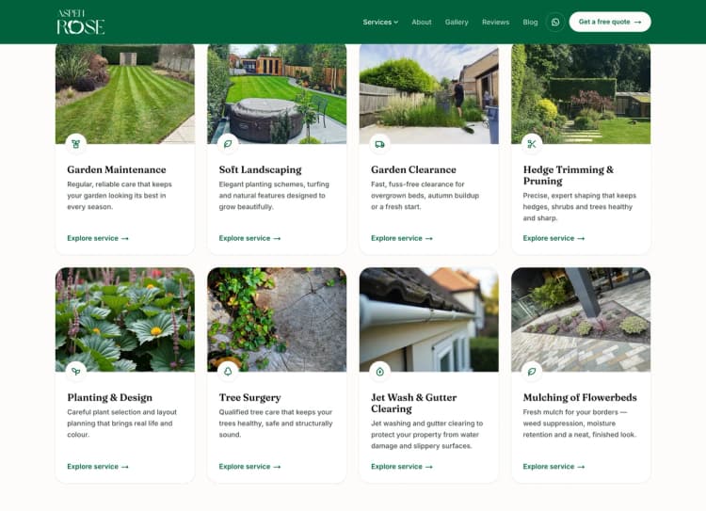
Task: Click the Planting & Design sprout icon badge
Action: (76, 372)
